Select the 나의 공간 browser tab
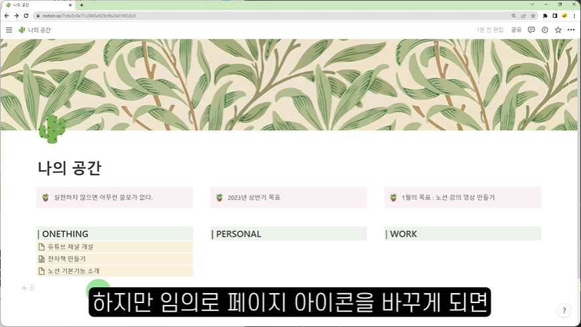This screenshot has height=327, width=581. (37, 5)
